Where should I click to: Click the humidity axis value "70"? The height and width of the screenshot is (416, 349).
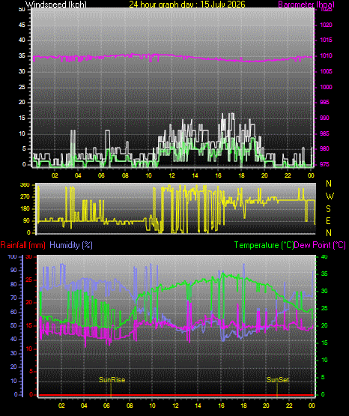(x=13, y=298)
